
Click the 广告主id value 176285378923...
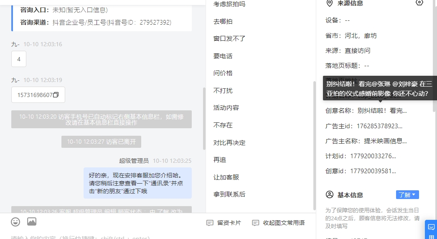click(x=380, y=126)
